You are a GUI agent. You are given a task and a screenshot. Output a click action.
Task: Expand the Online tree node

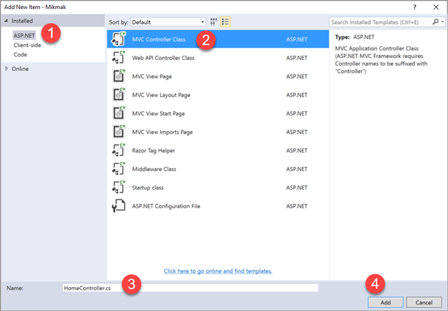click(x=7, y=68)
